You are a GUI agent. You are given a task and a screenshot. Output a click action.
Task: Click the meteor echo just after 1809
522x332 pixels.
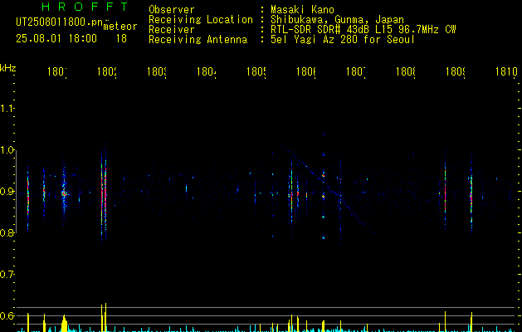[471, 195]
